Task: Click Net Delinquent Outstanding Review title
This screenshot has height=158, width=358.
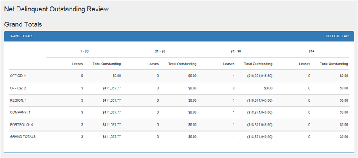Action: [57, 9]
